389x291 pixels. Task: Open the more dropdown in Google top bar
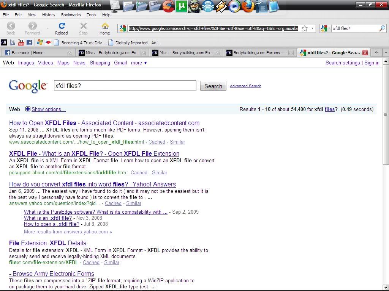139,63
